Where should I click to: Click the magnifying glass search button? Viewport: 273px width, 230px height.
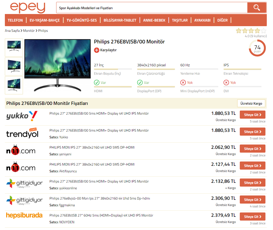pos(257,8)
